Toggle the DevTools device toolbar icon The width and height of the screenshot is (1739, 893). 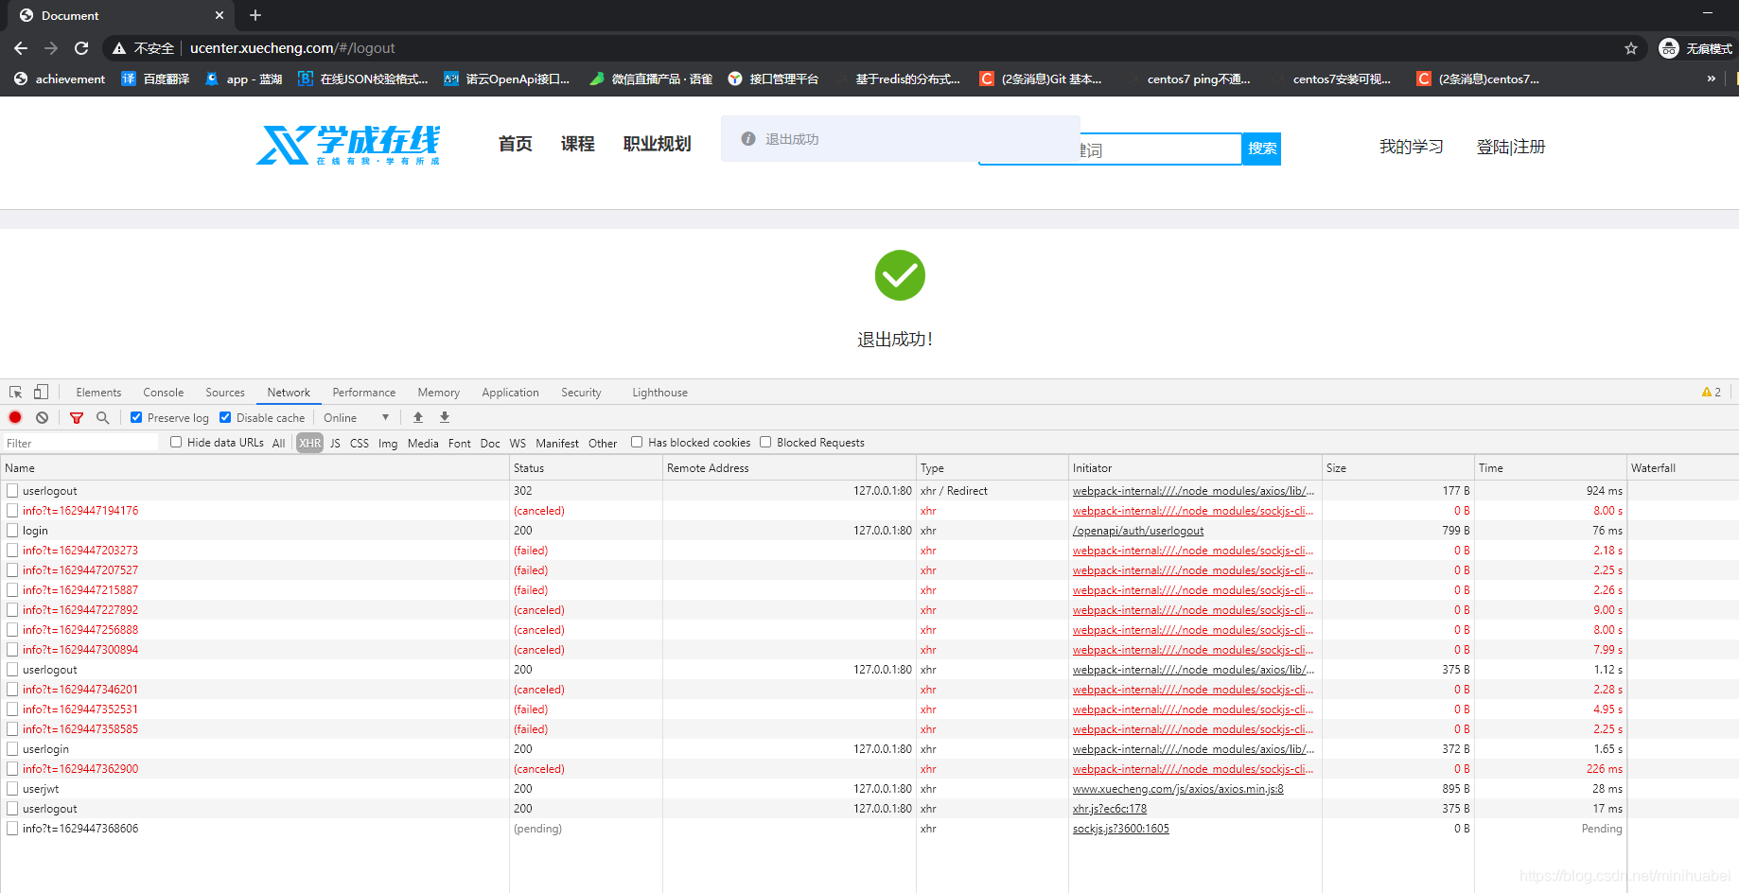(41, 392)
